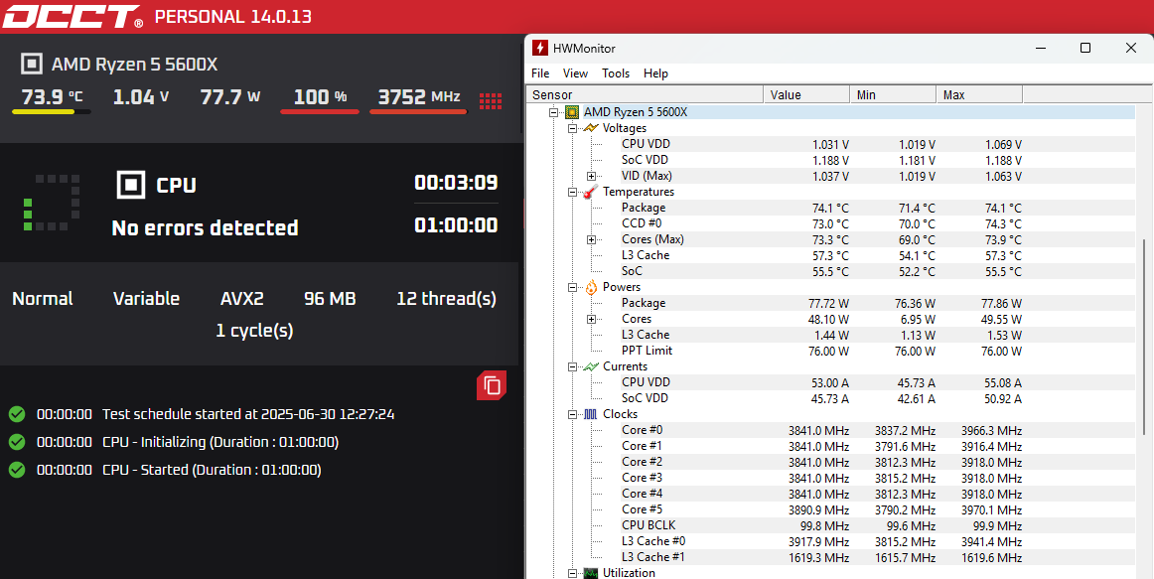The image size is (1154, 579).
Task: Open the View menu in HWMonitor
Action: (576, 72)
